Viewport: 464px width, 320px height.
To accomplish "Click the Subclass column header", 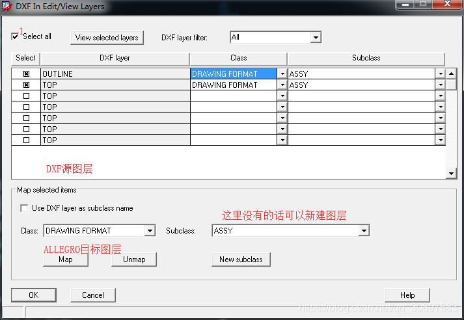I will click(366, 59).
